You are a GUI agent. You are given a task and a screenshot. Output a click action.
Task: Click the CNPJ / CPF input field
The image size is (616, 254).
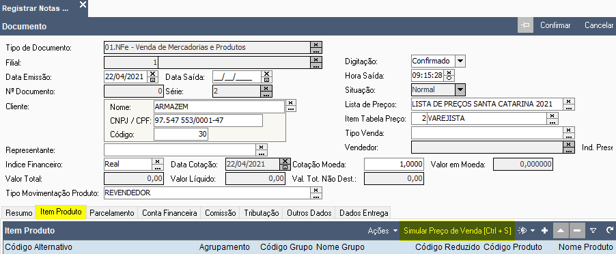click(x=208, y=121)
